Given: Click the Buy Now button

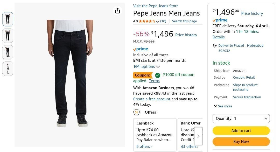Looking at the screenshot, I should click(x=241, y=142).
